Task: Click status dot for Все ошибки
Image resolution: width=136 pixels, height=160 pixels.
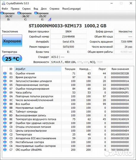Action: (x=5, y=104)
